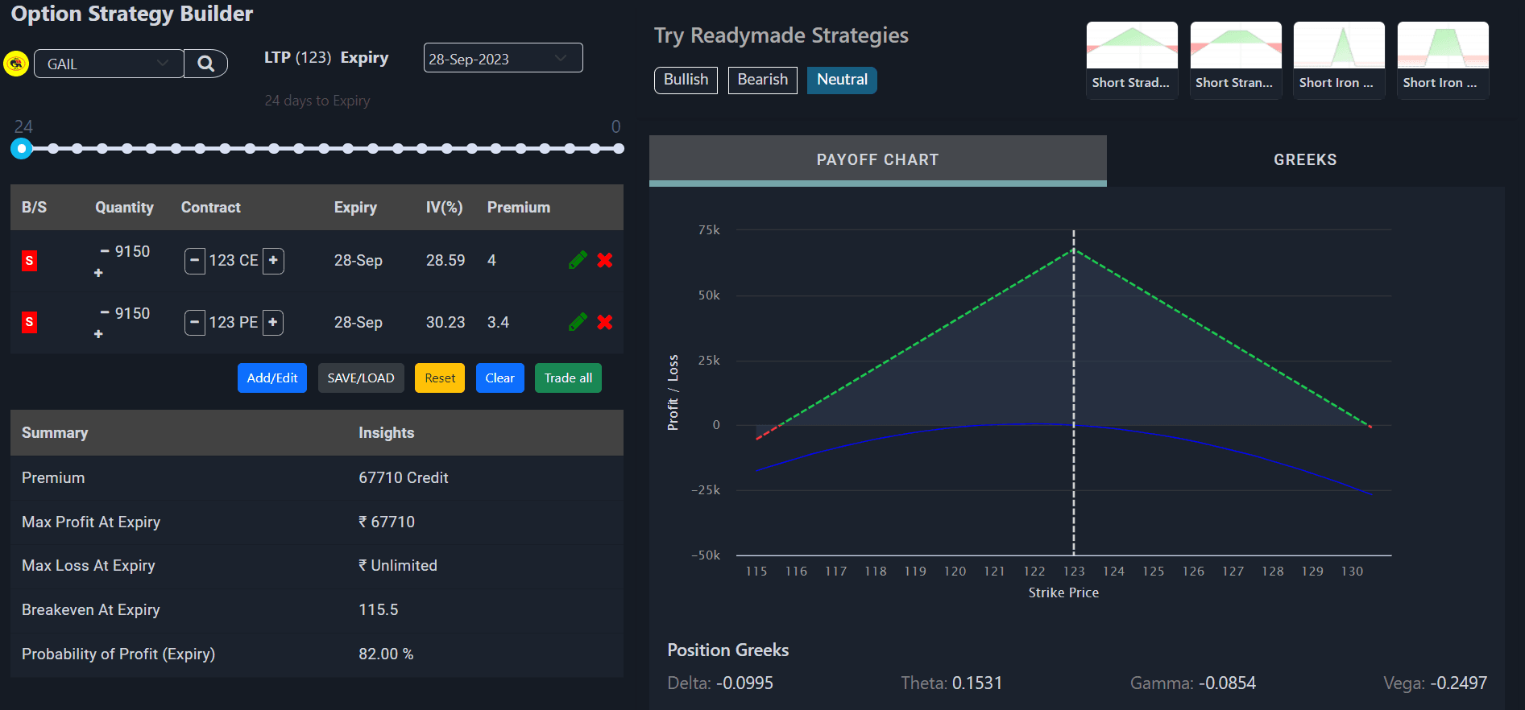Toggle Sell badge on 123 CE row
1525x710 pixels.
(x=29, y=261)
